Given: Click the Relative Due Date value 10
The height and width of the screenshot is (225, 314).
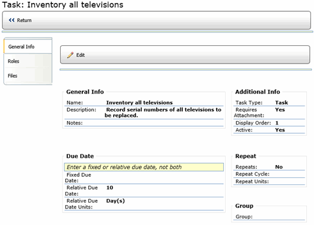Looking at the screenshot, I should click(110, 187).
